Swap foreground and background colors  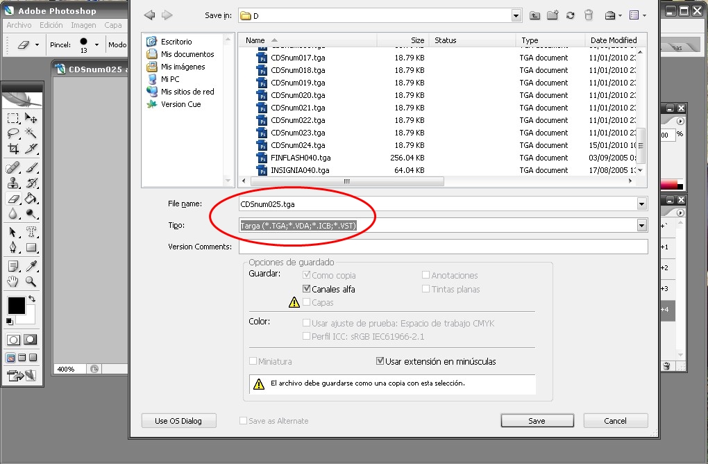(x=32, y=299)
